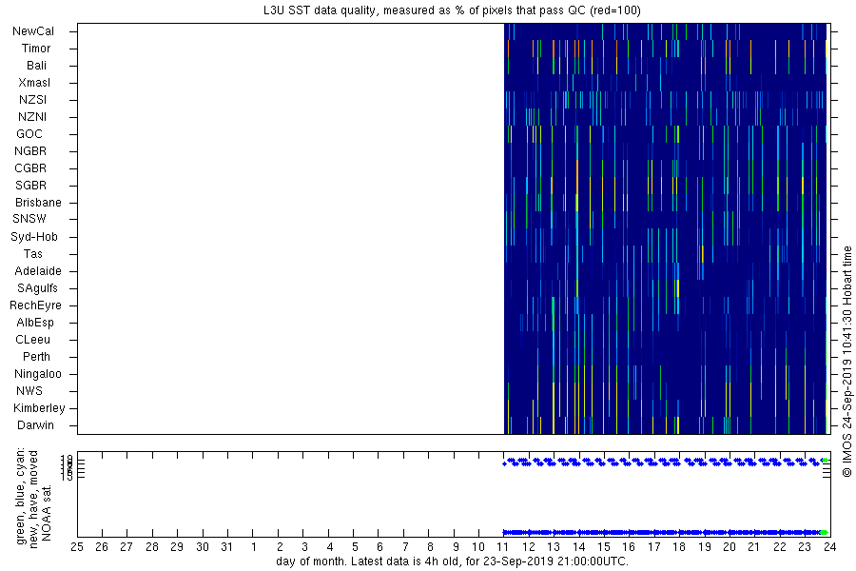Image resolution: width=856 pixels, height=571 pixels.
Task: Click day 6 on the x-axis
Action: [x=379, y=547]
